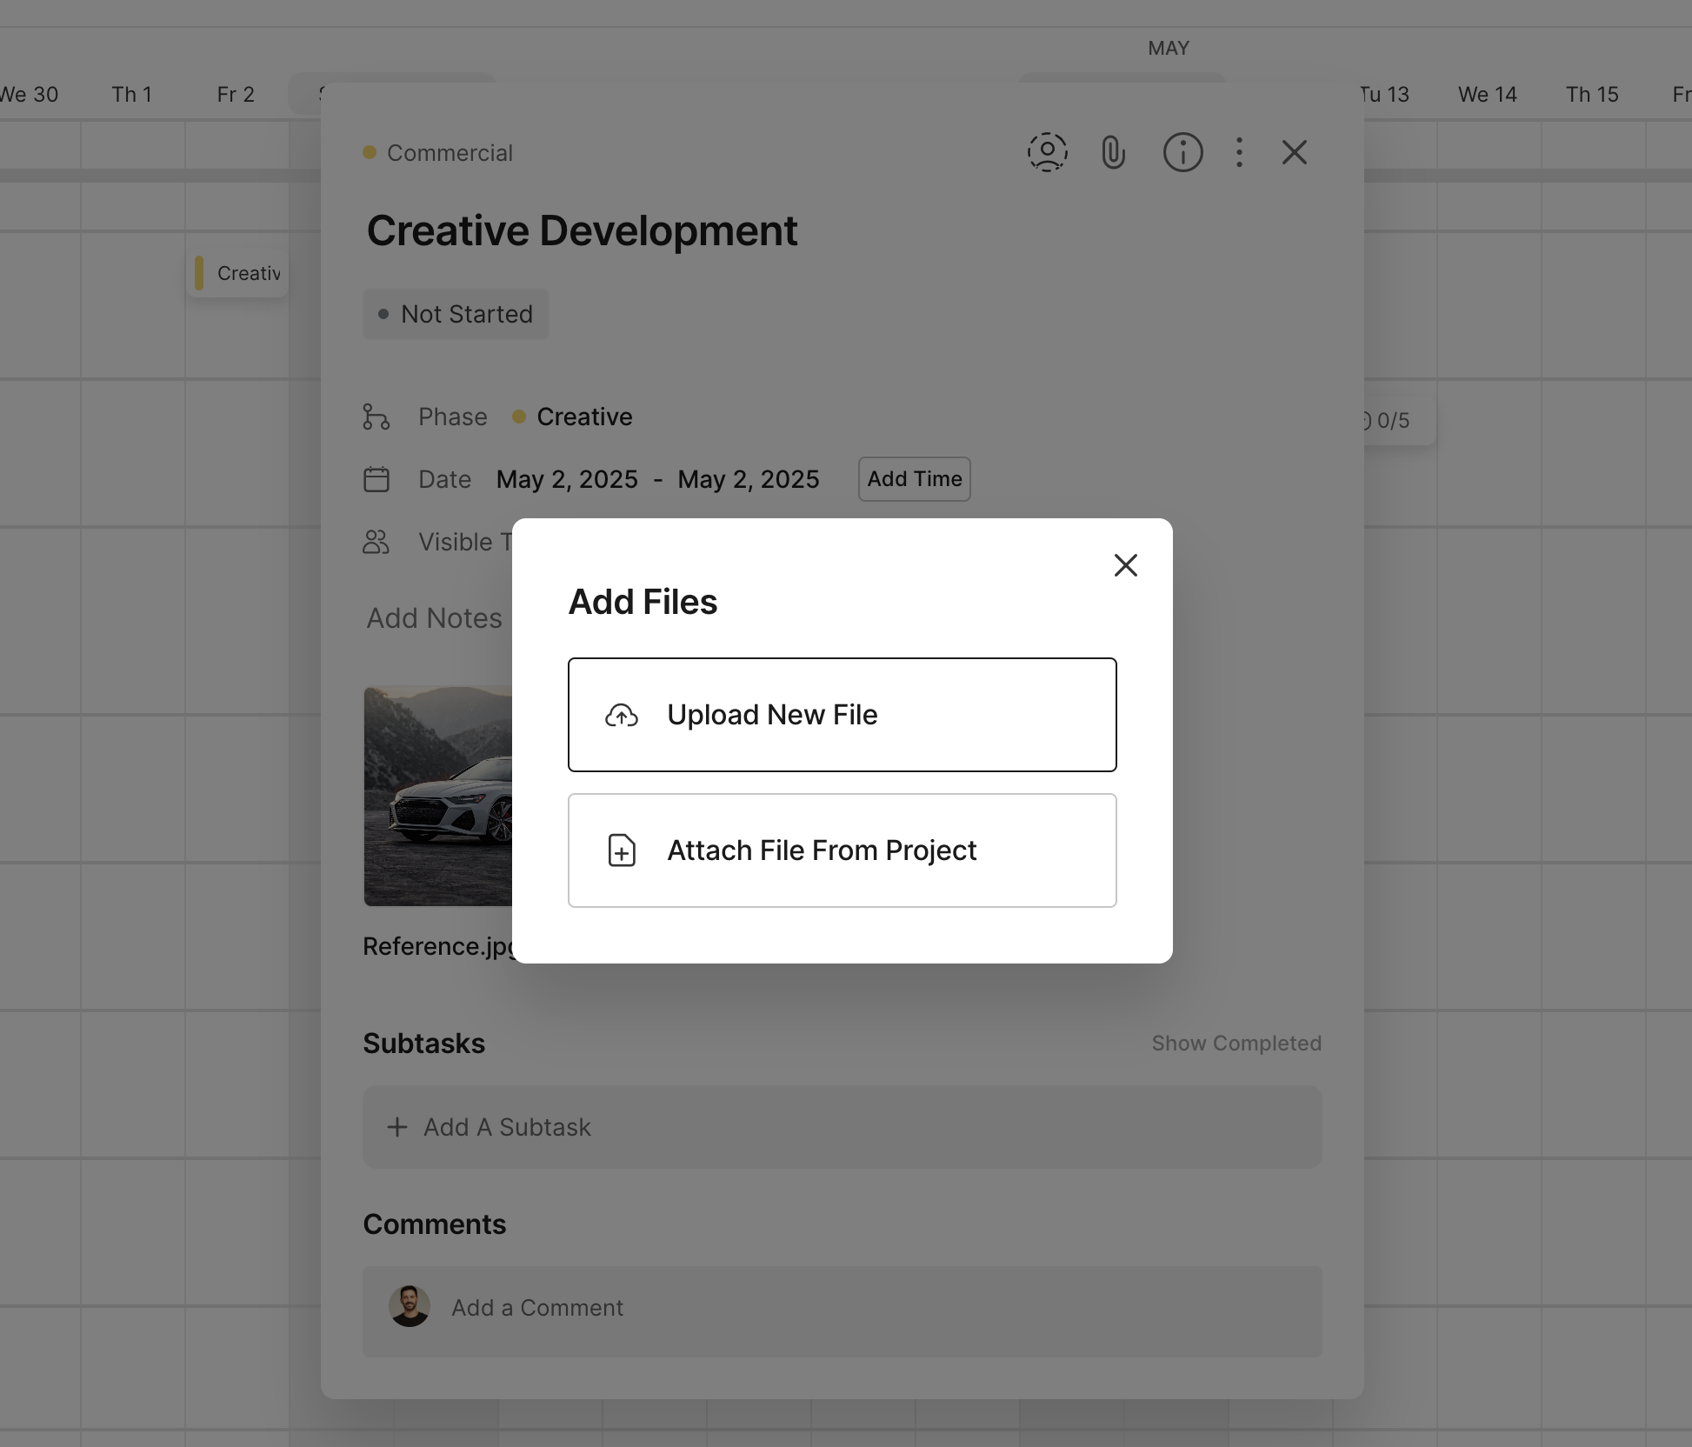Close the Add Files dialog
The image size is (1692, 1447).
[x=1125, y=565]
